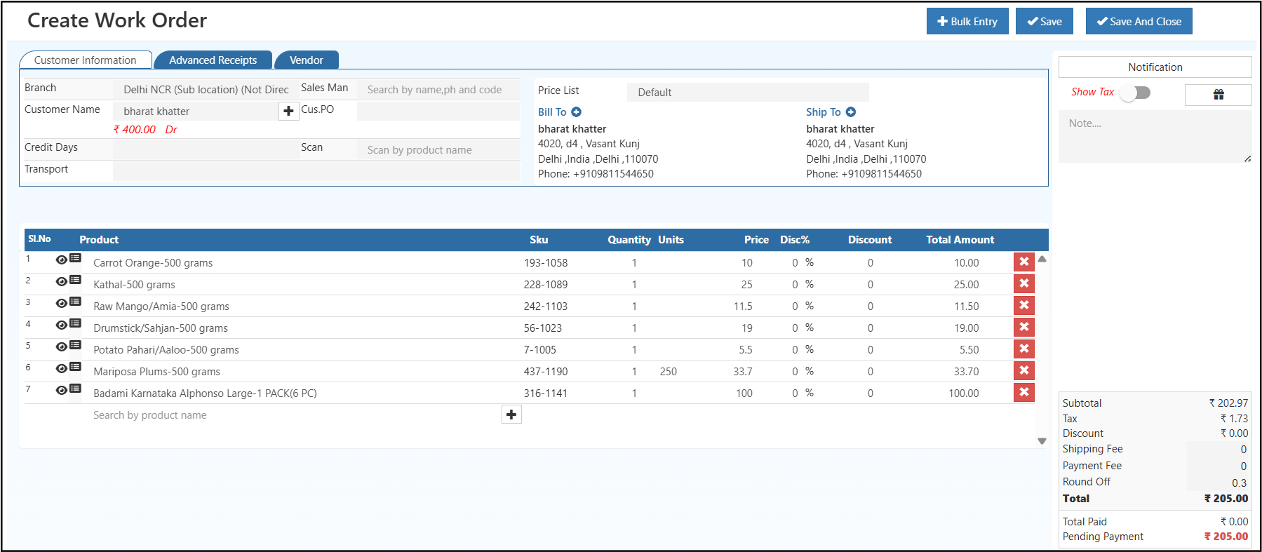Open the Bulk Entry dialog
1262x552 pixels.
point(967,21)
